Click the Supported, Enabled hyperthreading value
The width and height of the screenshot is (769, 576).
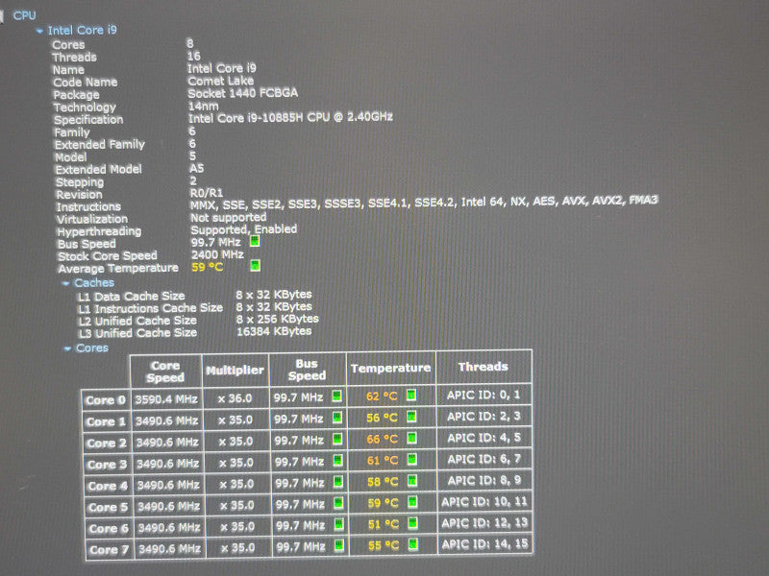click(x=244, y=229)
